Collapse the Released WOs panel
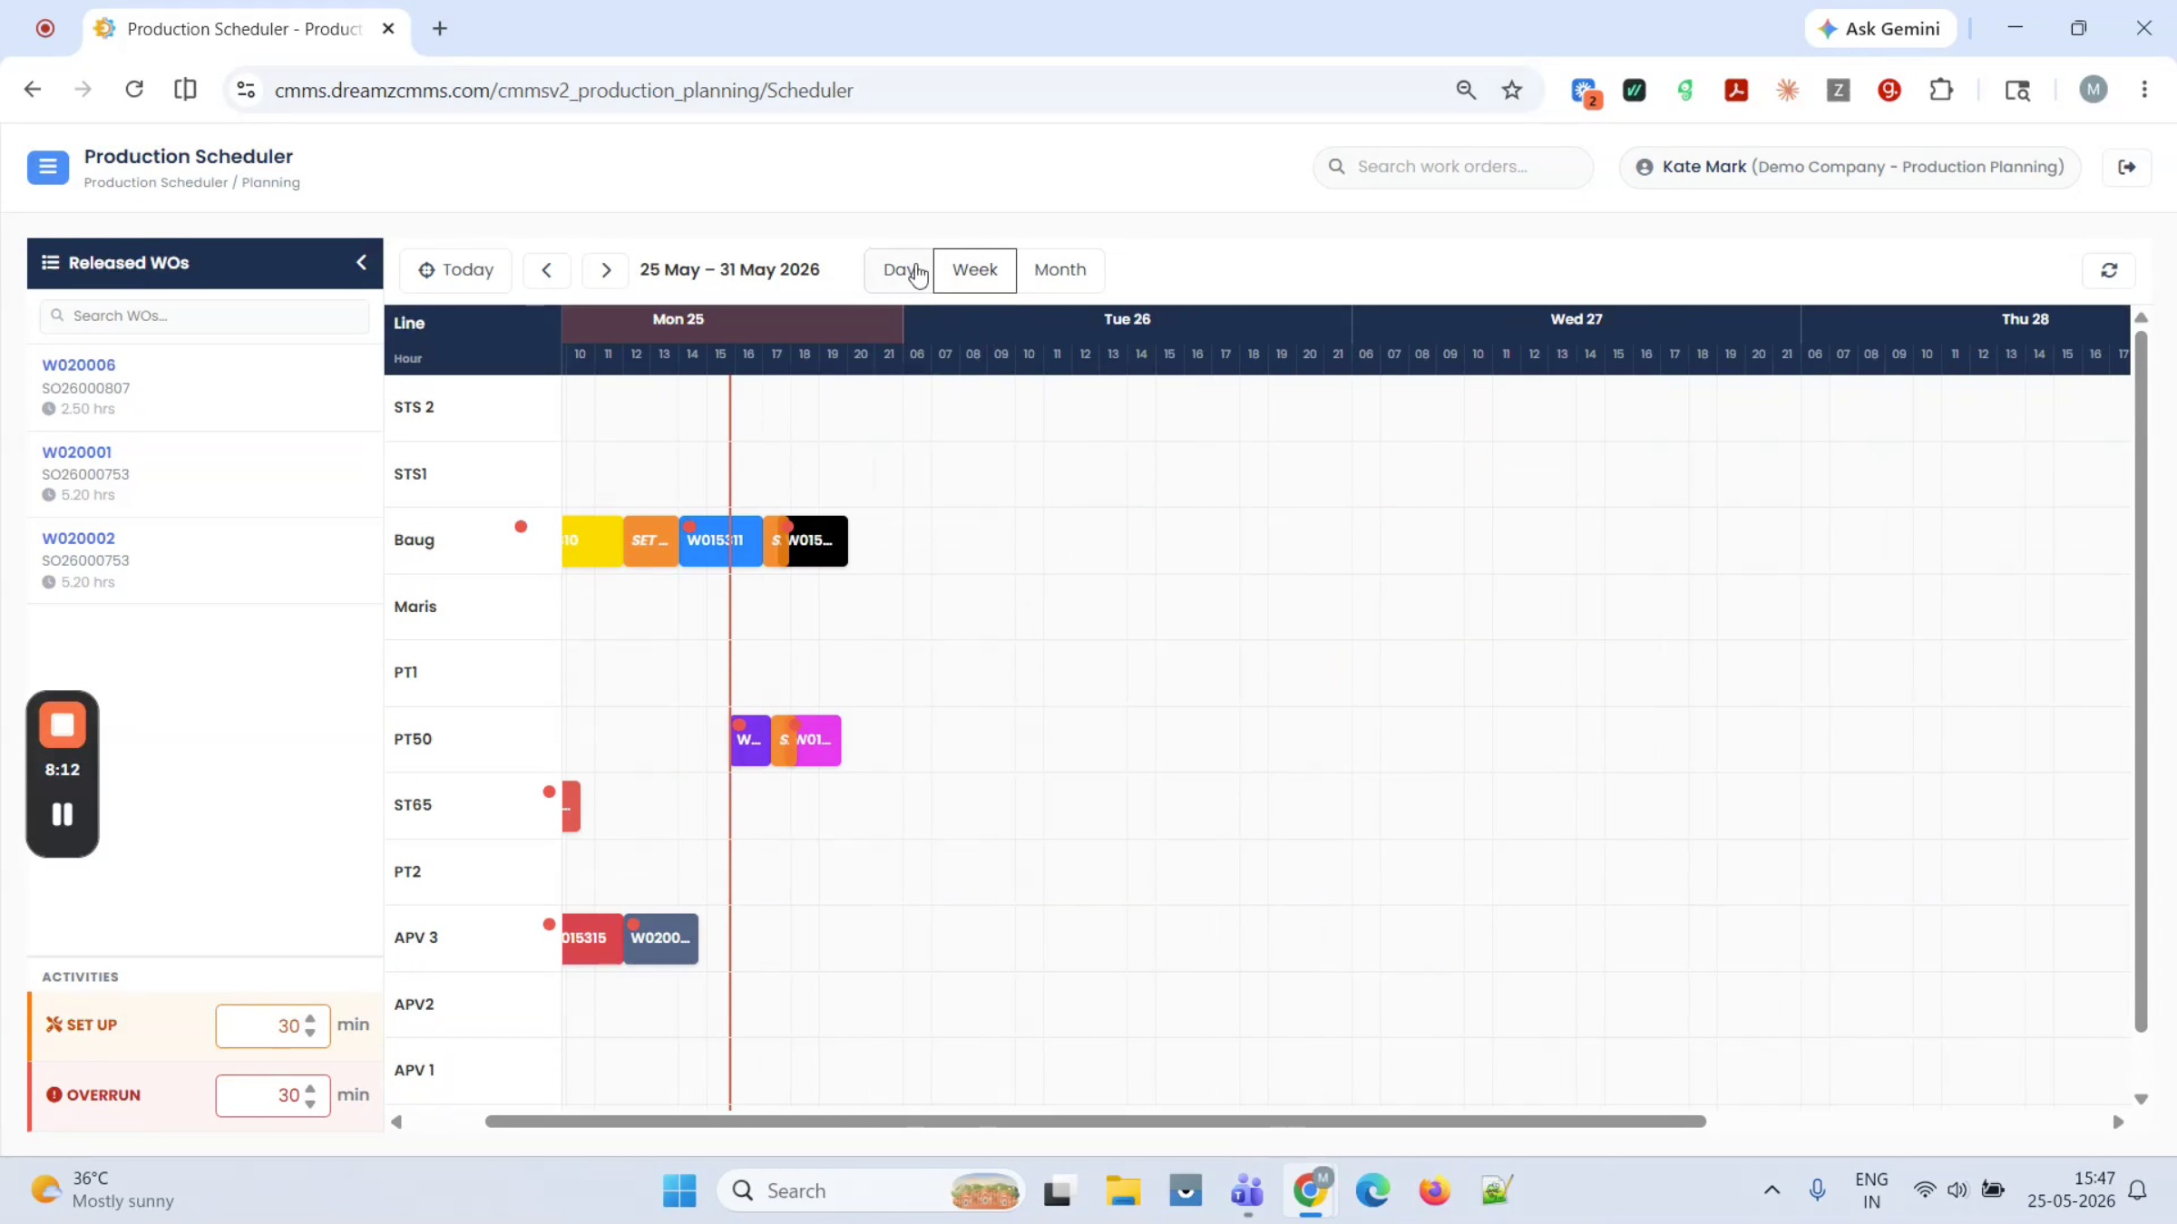The height and width of the screenshot is (1224, 2177). [361, 263]
